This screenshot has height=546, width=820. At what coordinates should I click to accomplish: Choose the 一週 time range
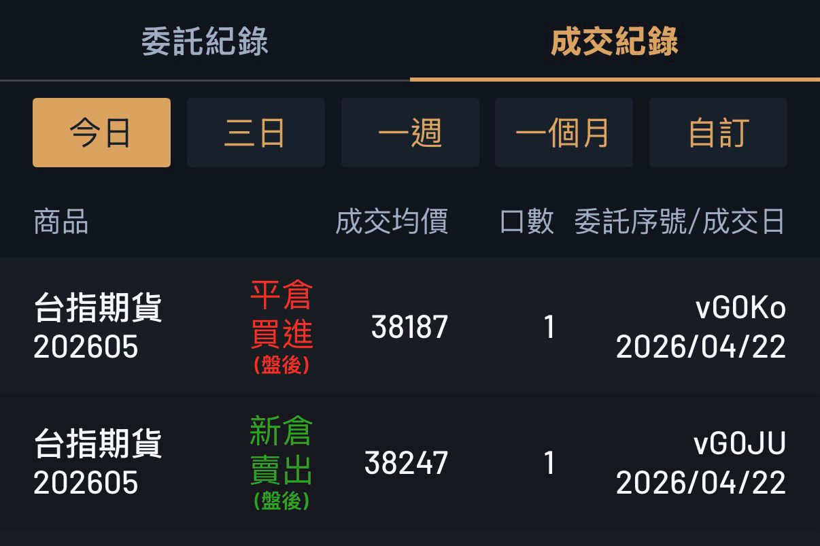(x=410, y=133)
